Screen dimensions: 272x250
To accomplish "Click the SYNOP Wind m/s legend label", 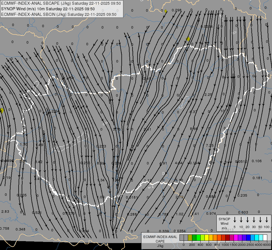I will click(224, 223).
